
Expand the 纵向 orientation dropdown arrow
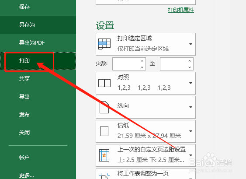(191, 107)
